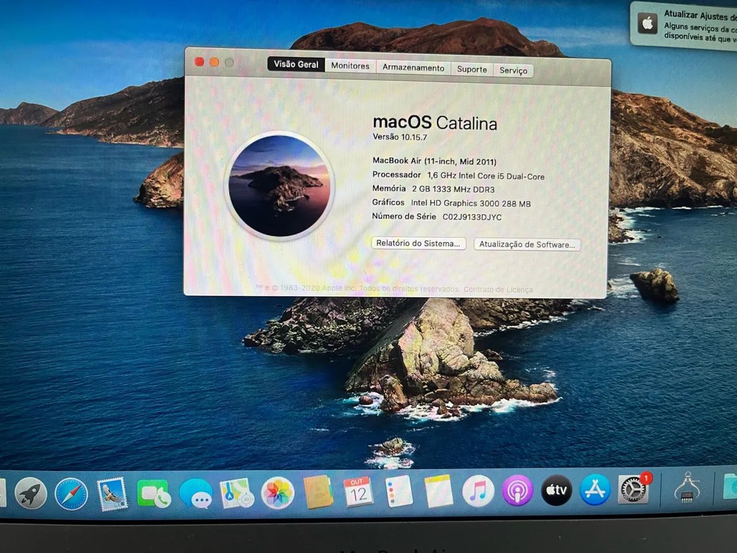Image resolution: width=737 pixels, height=553 pixels.
Task: Open Launchpad from the Dock
Action: click(x=31, y=493)
